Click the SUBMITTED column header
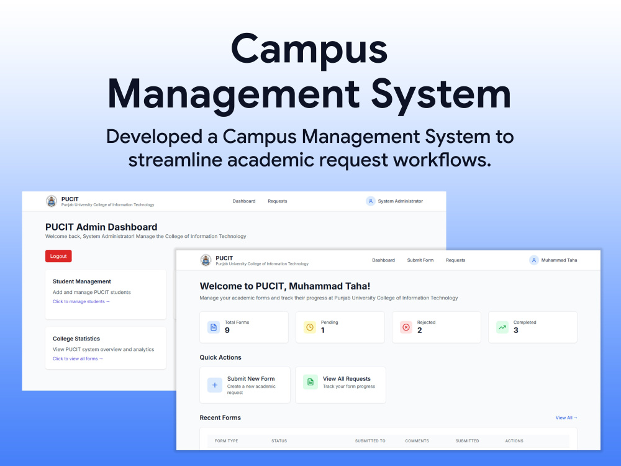Image resolution: width=621 pixels, height=466 pixels. (x=468, y=441)
